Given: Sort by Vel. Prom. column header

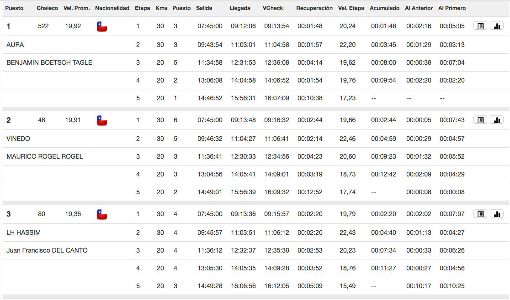Looking at the screenshot, I should coord(76,8).
